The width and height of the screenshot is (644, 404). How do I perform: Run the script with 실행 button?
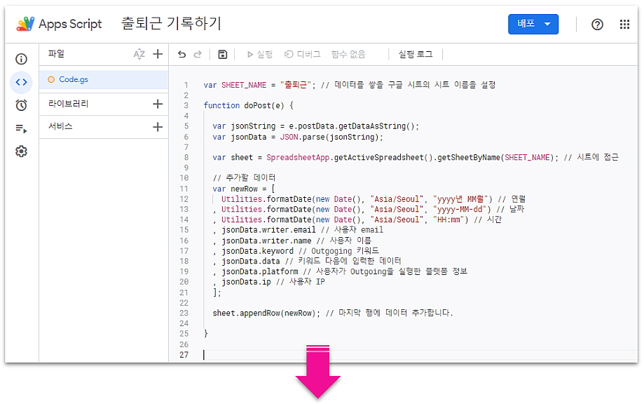259,55
